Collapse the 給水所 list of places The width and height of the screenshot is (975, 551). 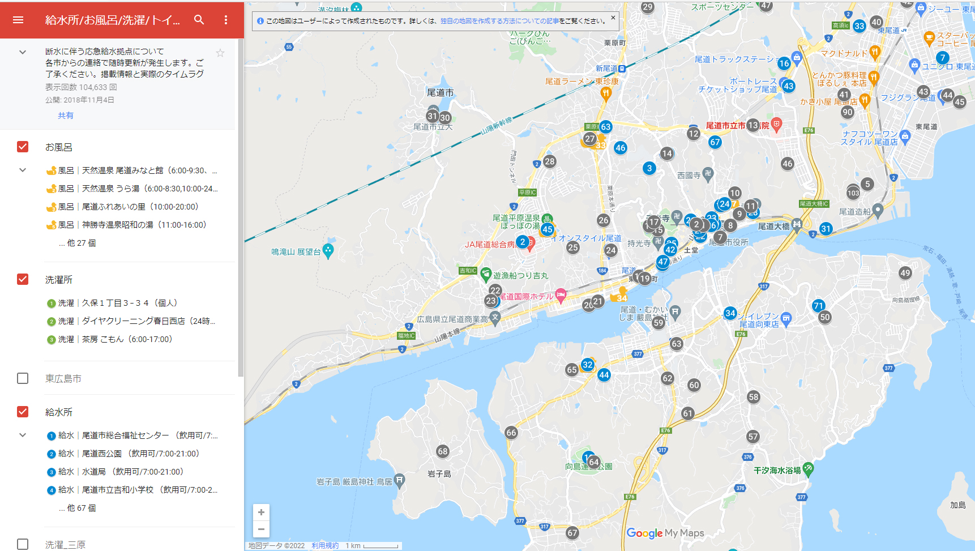coord(23,435)
